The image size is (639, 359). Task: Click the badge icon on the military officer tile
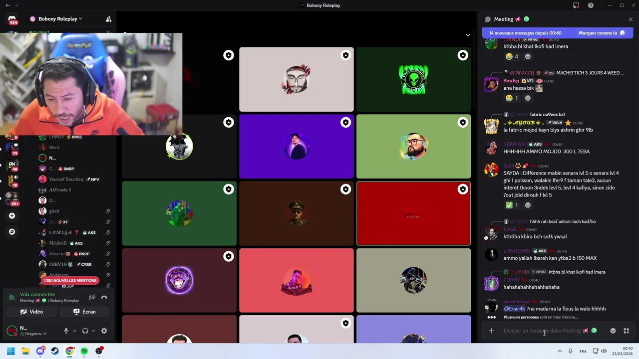pos(345,189)
